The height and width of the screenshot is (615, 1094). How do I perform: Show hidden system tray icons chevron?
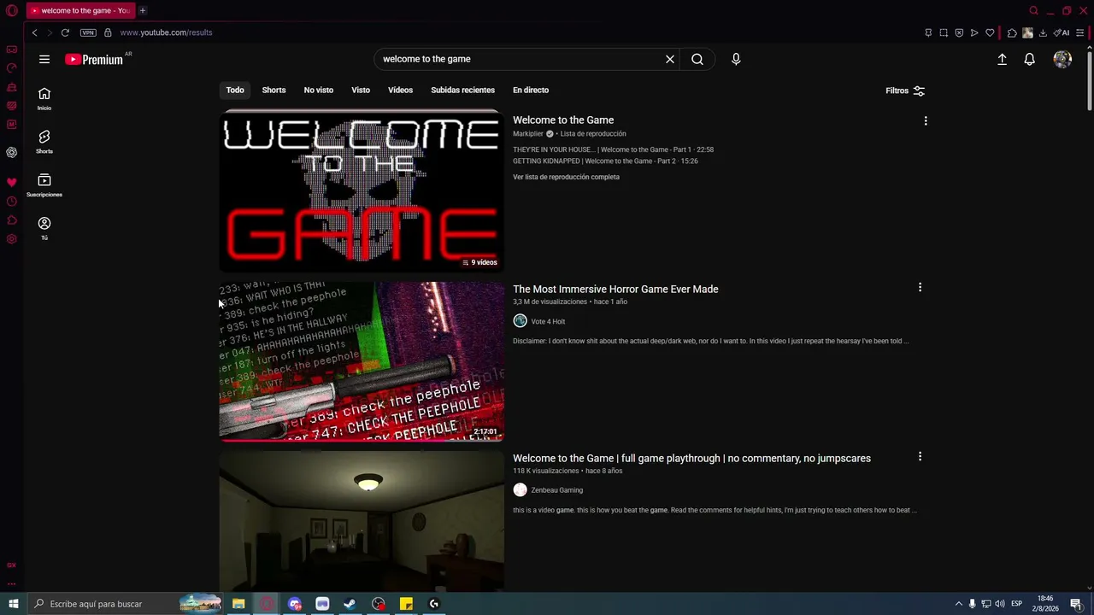click(x=958, y=604)
